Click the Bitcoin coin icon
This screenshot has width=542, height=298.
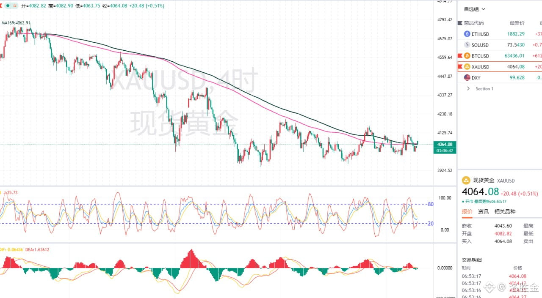coord(467,56)
